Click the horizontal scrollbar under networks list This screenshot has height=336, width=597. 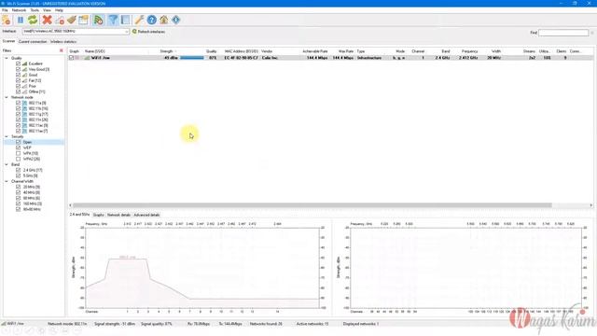[312, 205]
